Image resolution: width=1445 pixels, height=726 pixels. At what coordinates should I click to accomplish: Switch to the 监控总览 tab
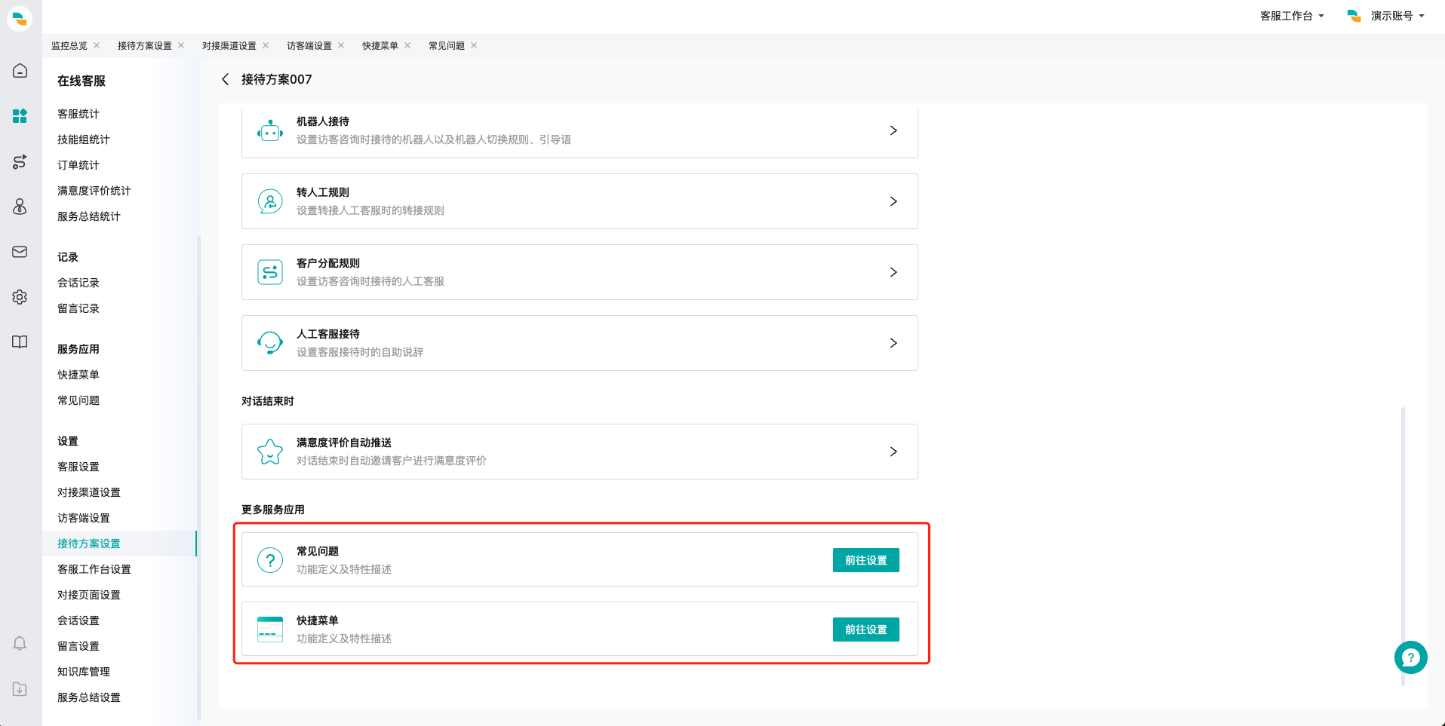click(69, 45)
